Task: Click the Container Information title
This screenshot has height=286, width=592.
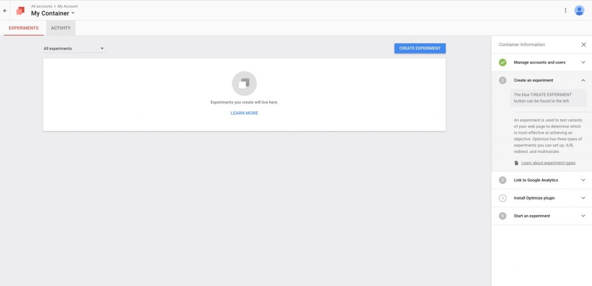Action: pos(522,44)
